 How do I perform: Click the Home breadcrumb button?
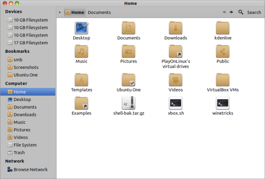(x=75, y=13)
